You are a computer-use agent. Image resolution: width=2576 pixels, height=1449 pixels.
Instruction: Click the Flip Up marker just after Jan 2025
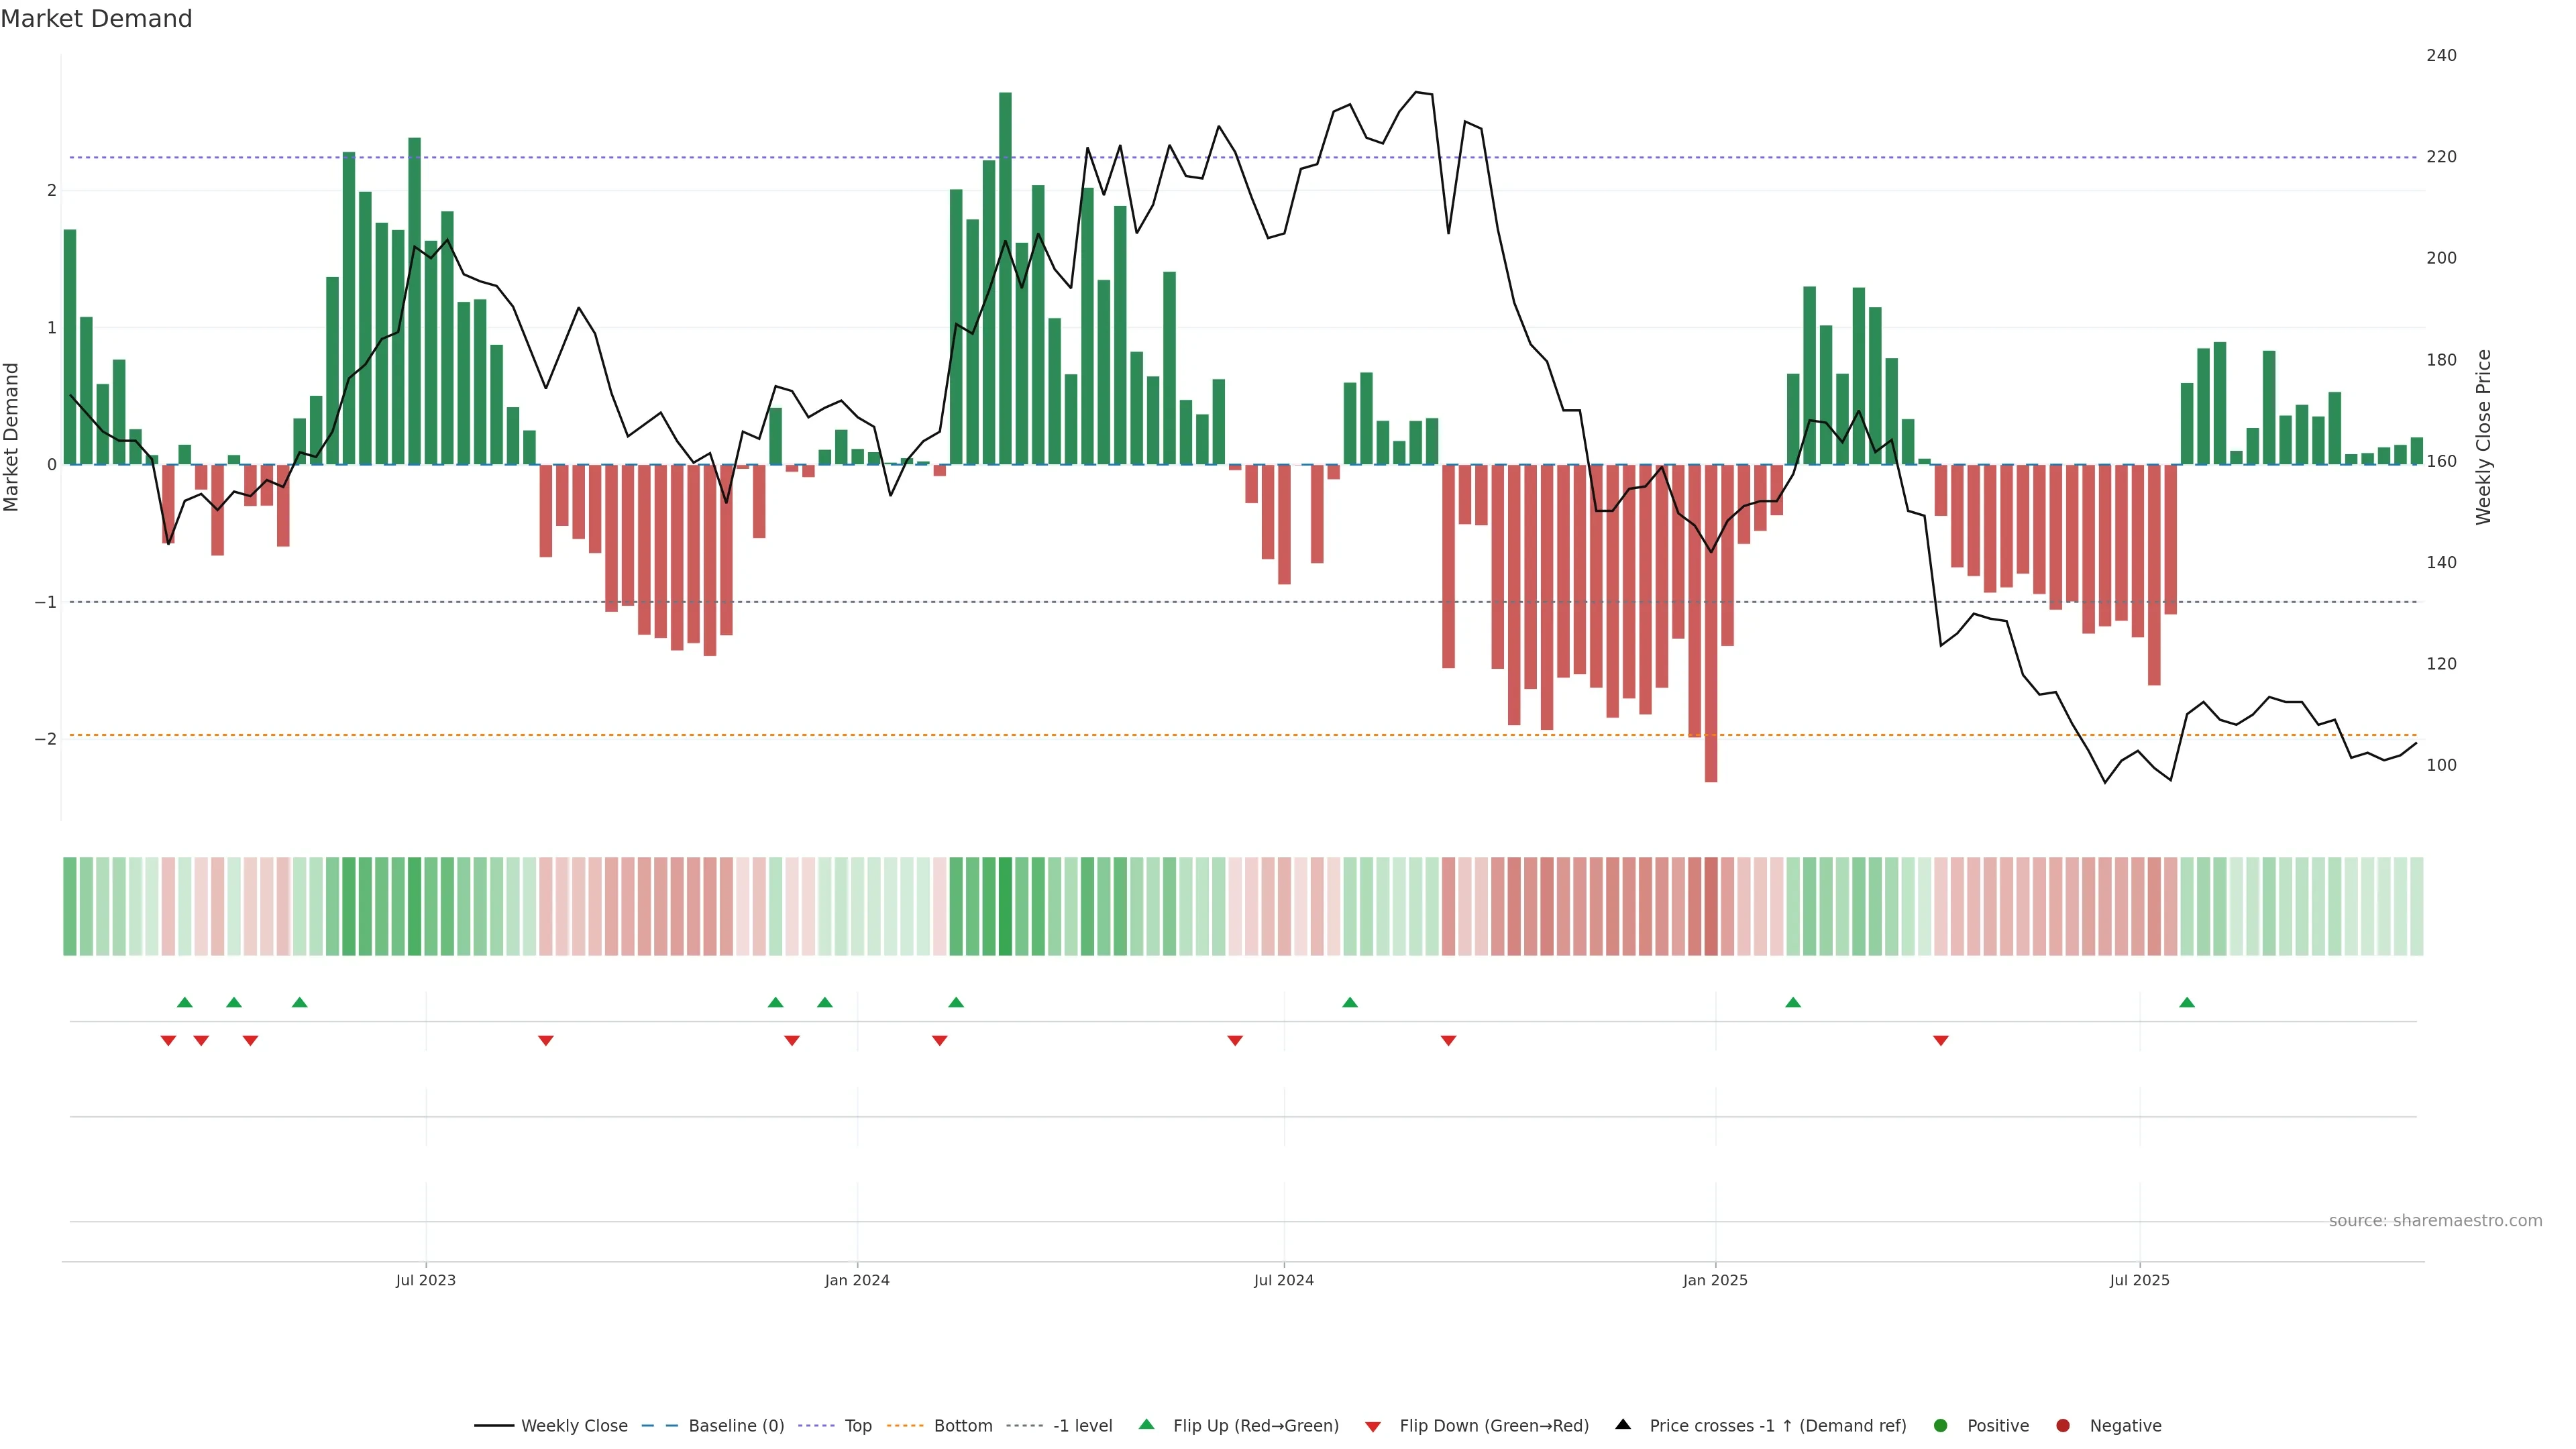(1793, 1002)
